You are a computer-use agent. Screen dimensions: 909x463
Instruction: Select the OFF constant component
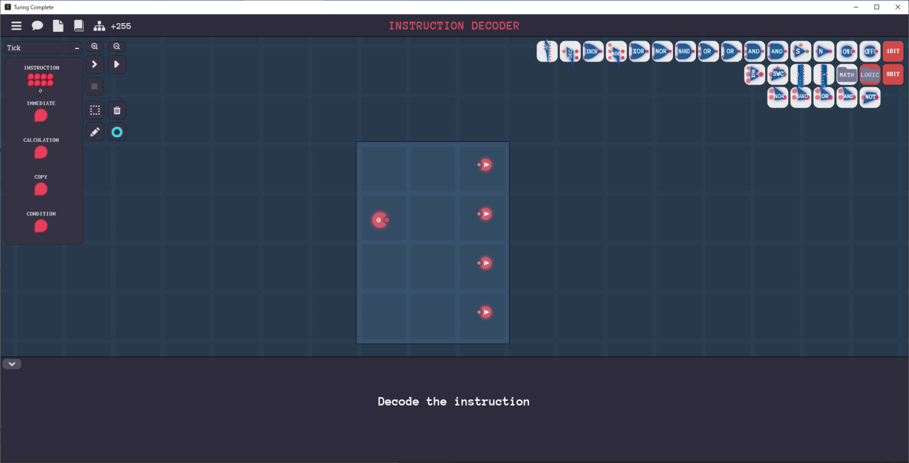coord(870,51)
